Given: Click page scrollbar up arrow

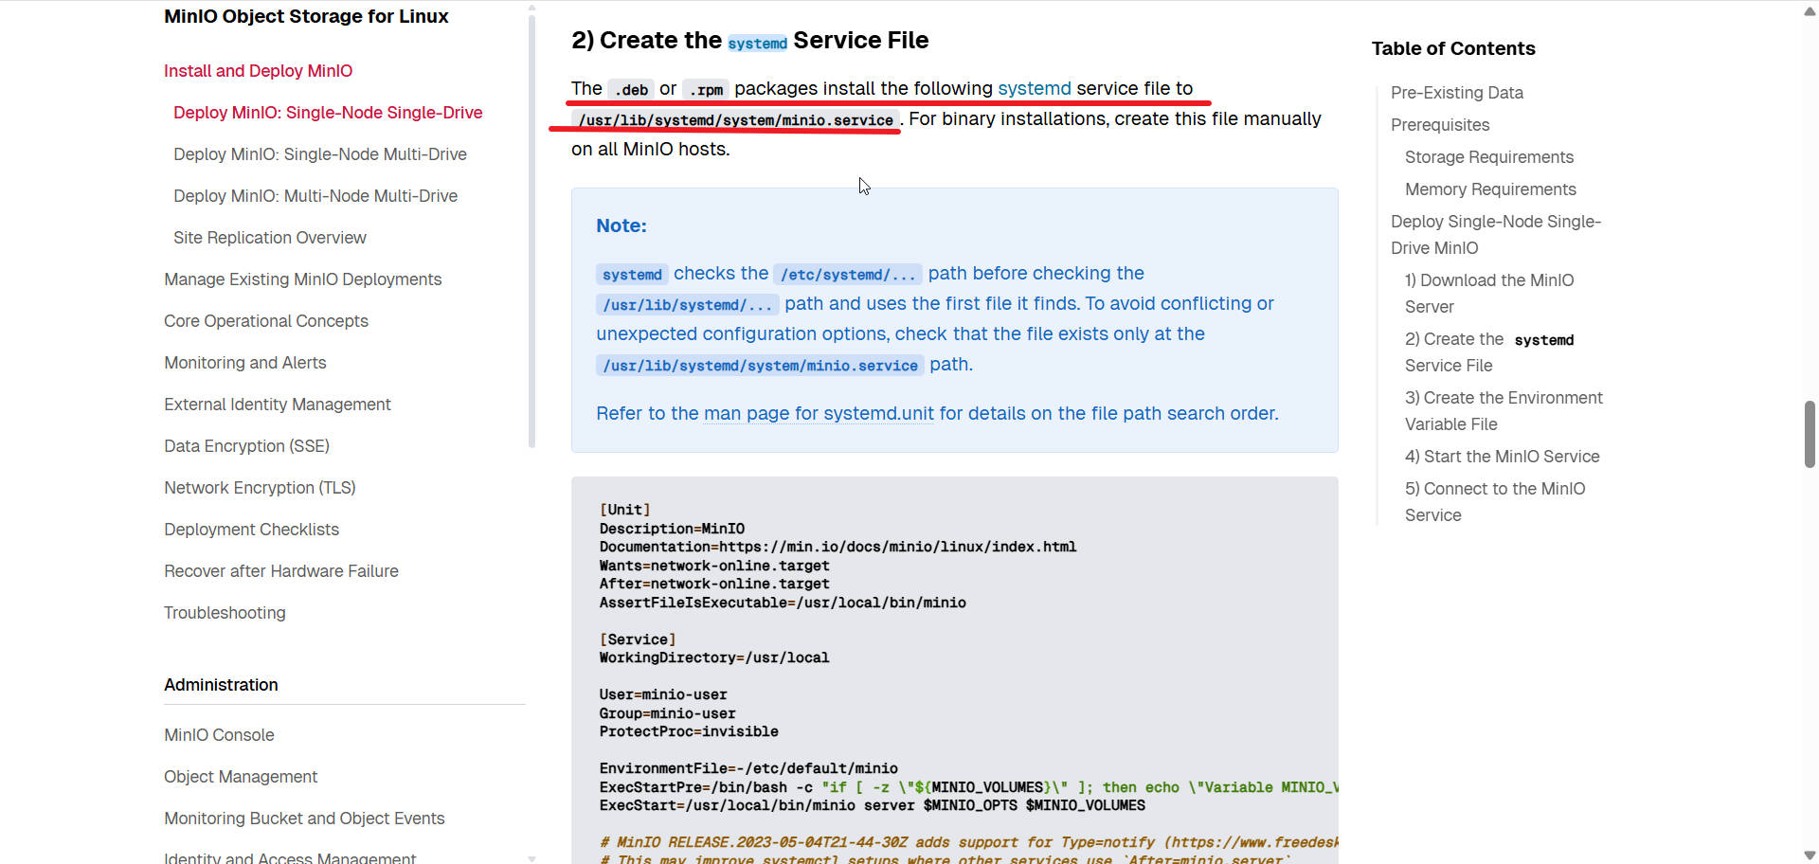Looking at the screenshot, I should (x=1810, y=10).
